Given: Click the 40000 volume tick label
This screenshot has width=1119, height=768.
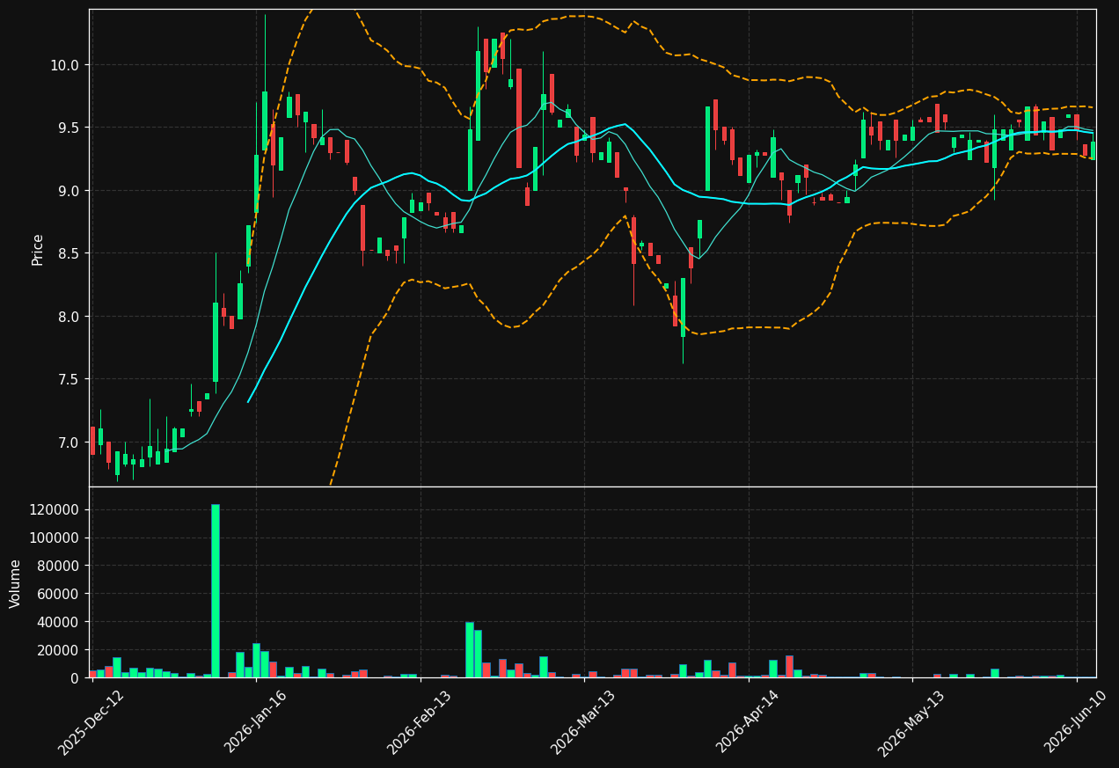Looking at the screenshot, I should [58, 622].
